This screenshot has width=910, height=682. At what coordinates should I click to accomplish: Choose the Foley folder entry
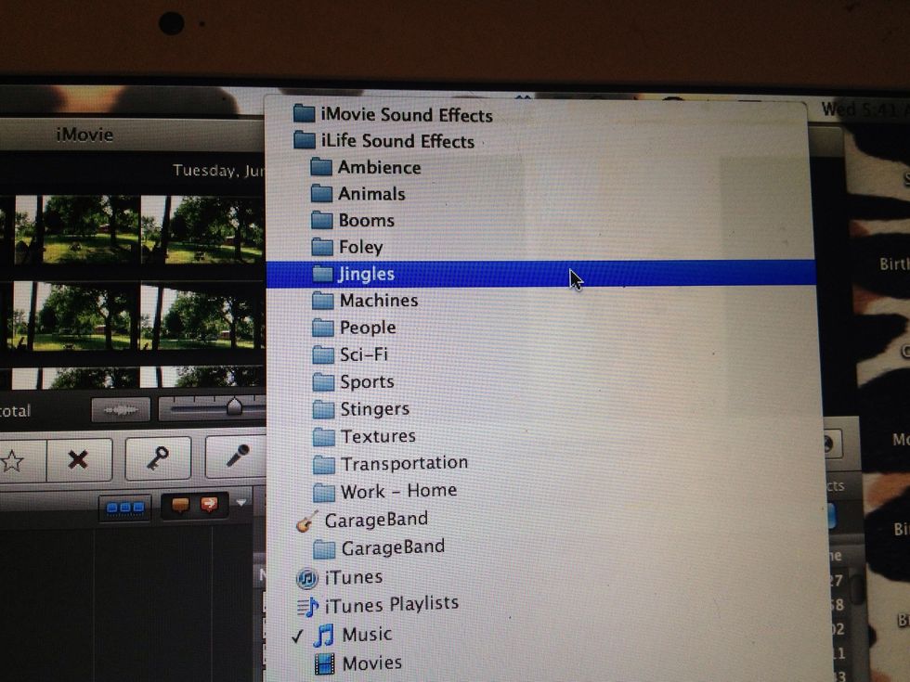click(360, 248)
